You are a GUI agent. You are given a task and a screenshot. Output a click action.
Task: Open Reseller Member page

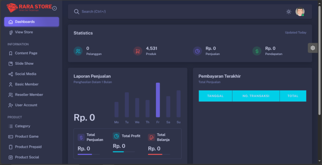(x=29, y=95)
